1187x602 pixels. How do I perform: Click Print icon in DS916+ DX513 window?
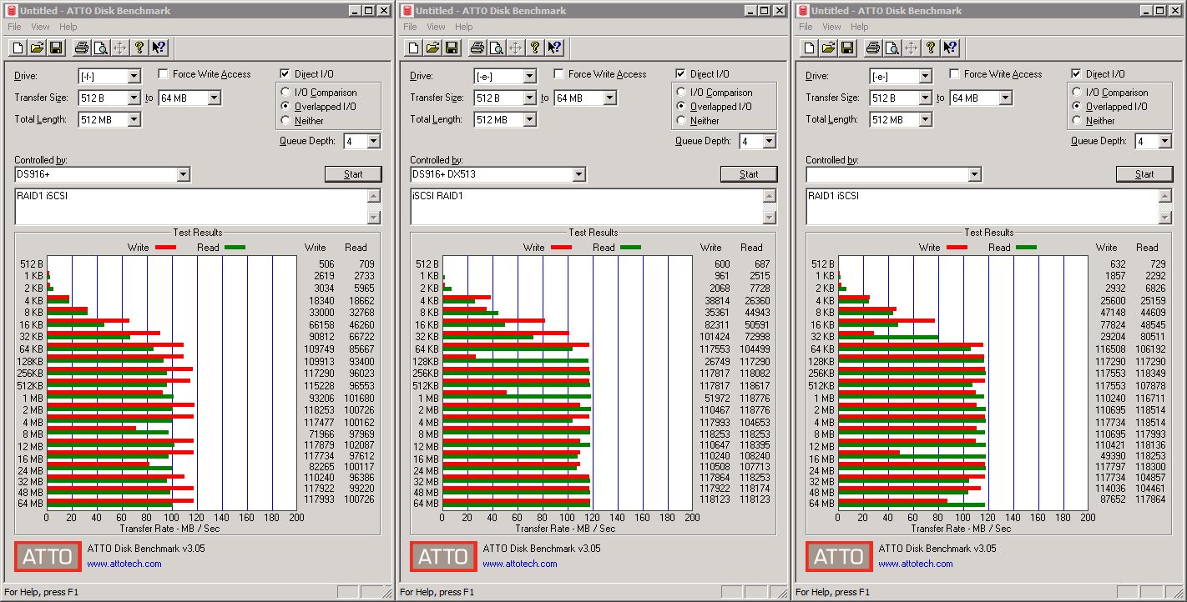[477, 48]
